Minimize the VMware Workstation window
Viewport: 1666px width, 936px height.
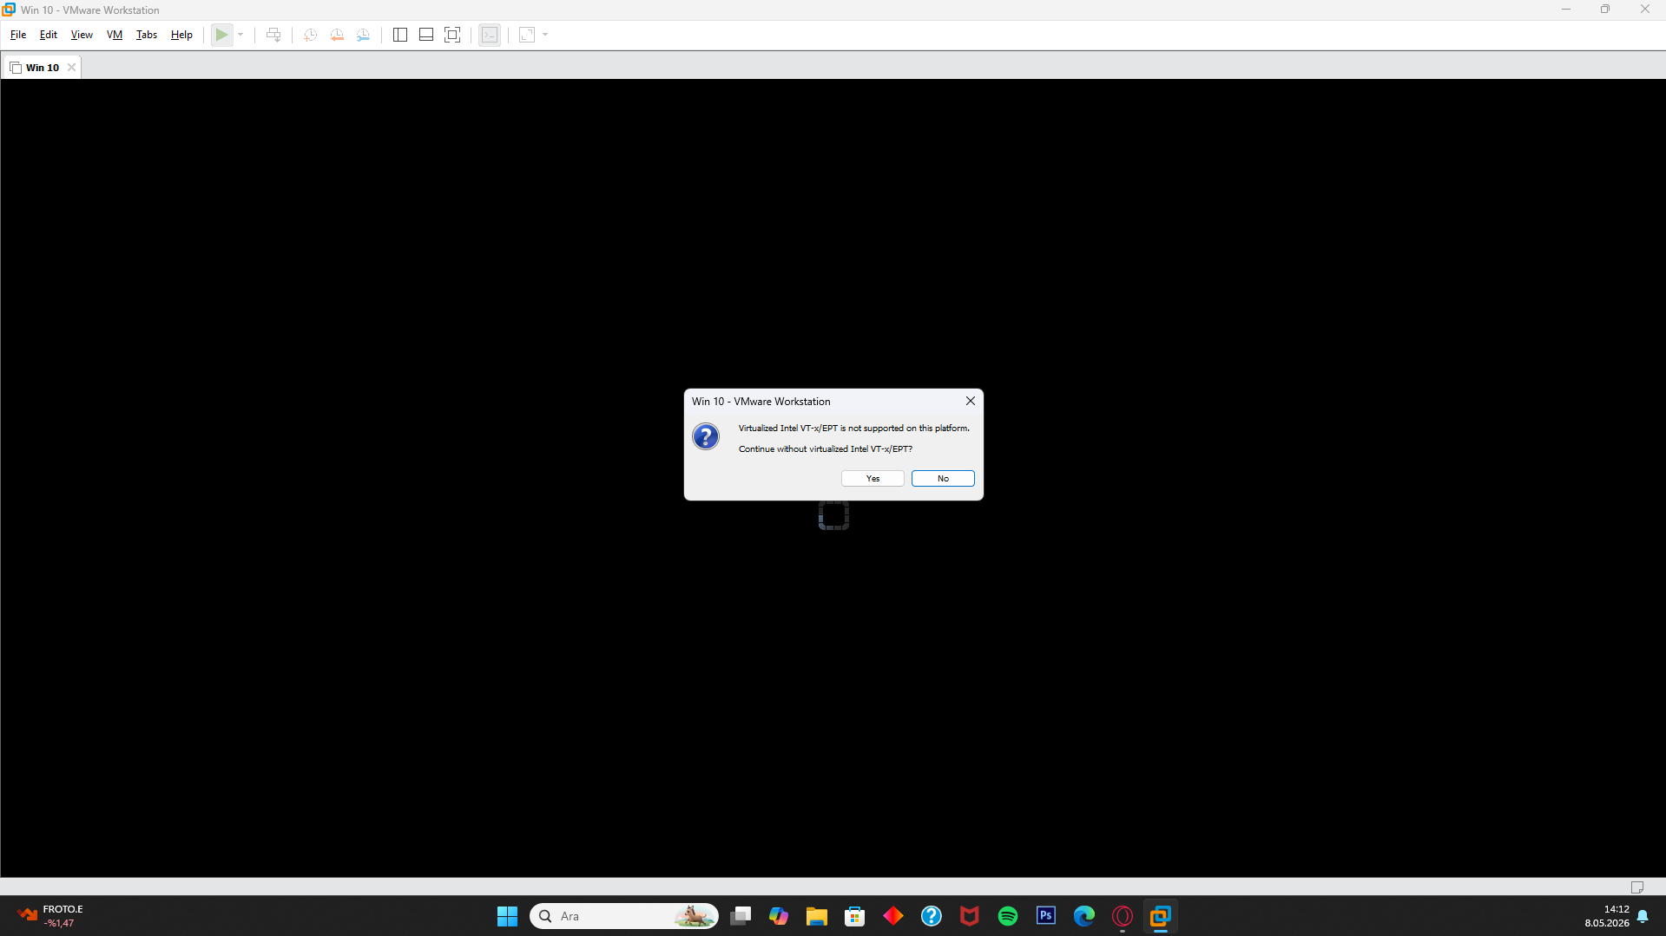(1566, 10)
